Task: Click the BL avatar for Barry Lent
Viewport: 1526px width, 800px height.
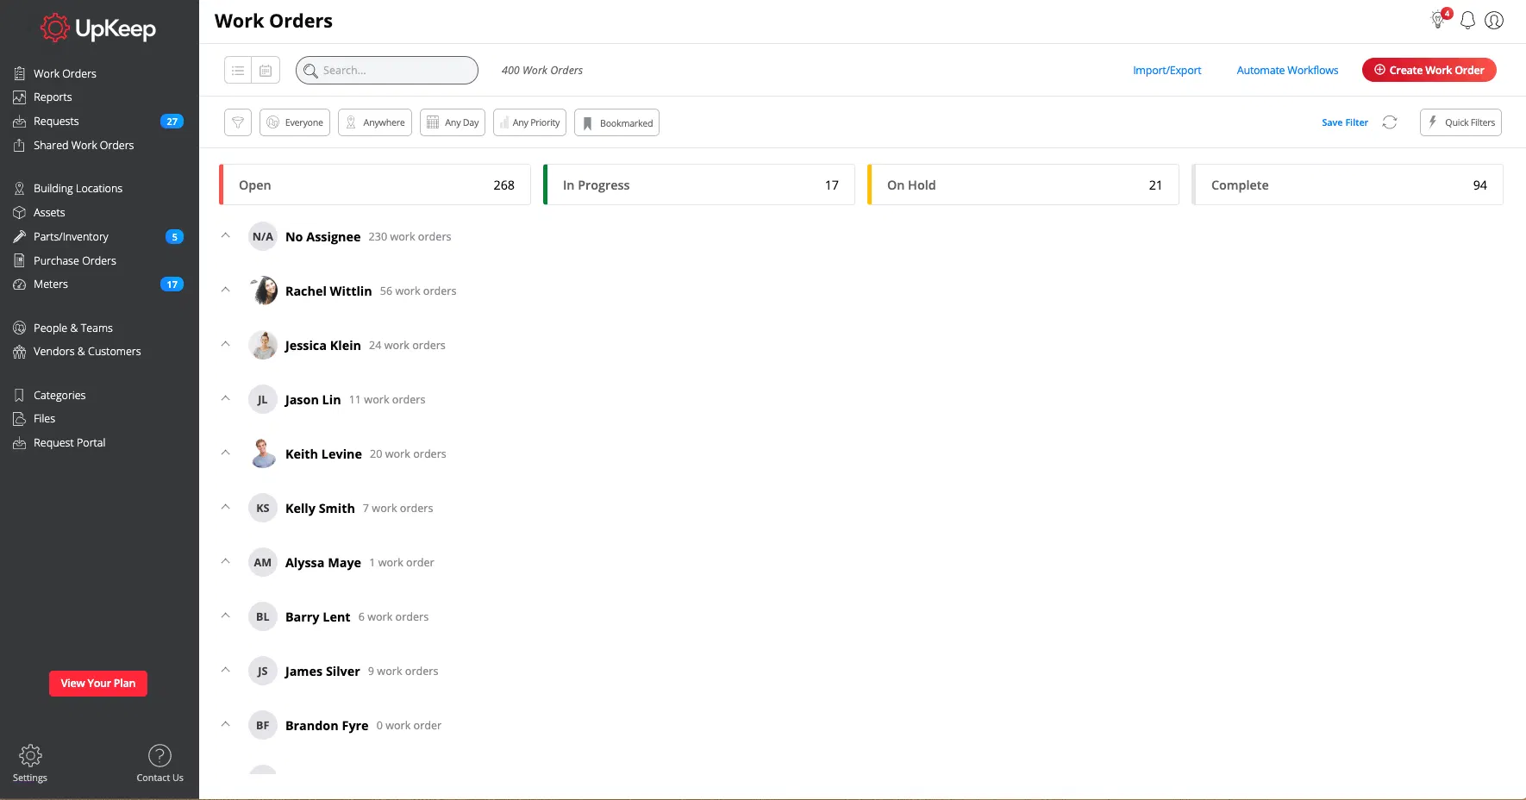Action: pyautogui.click(x=263, y=616)
